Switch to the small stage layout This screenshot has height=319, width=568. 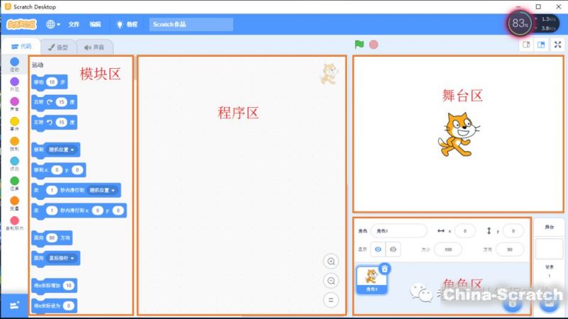click(x=527, y=45)
